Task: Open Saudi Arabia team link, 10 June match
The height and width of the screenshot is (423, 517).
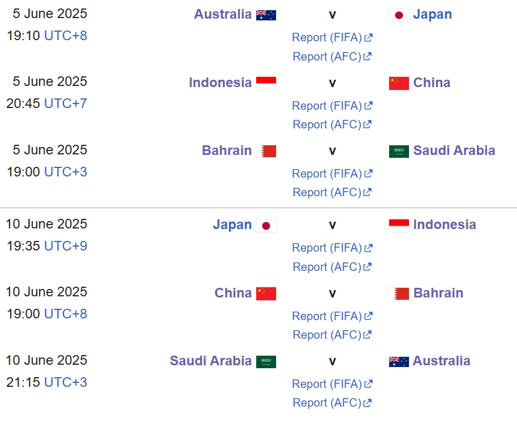Action: (x=210, y=361)
